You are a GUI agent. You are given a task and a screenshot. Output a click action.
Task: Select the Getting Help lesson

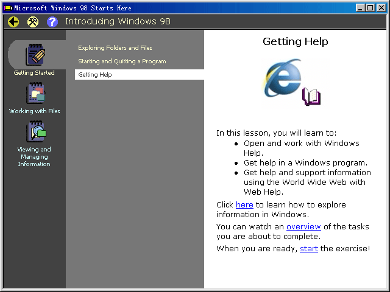[x=140, y=74]
